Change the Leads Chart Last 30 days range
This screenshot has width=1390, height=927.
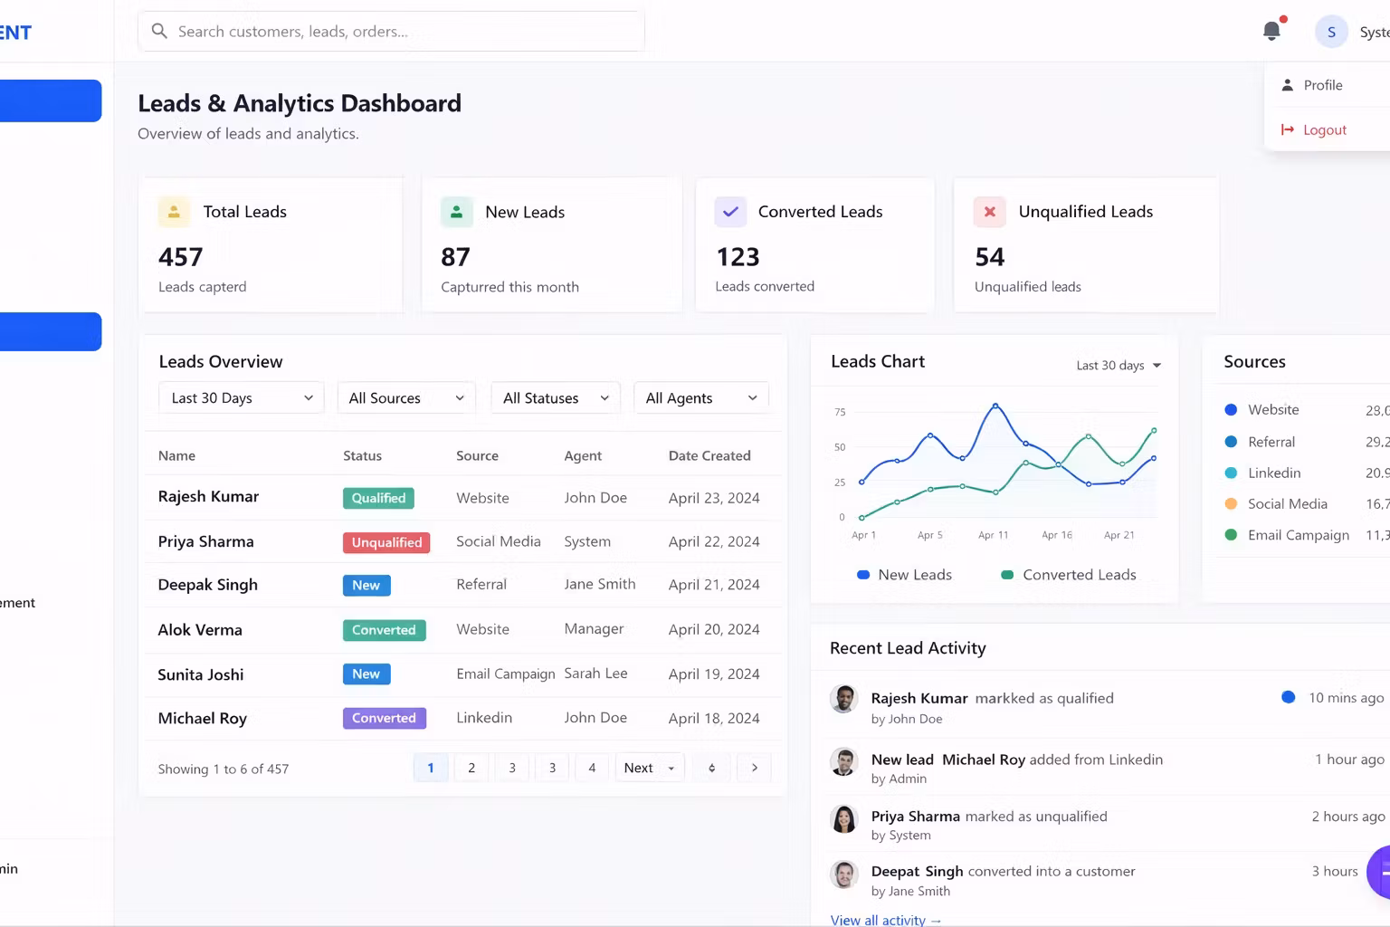[1118, 366]
